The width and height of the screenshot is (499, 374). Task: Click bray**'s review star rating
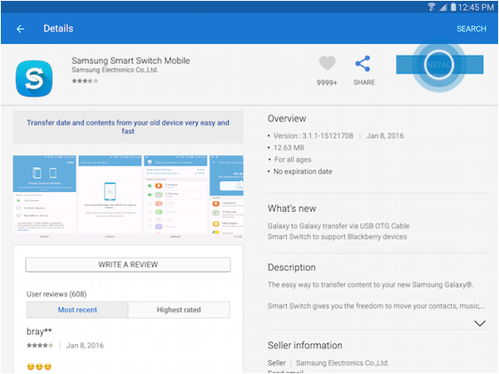pos(40,346)
